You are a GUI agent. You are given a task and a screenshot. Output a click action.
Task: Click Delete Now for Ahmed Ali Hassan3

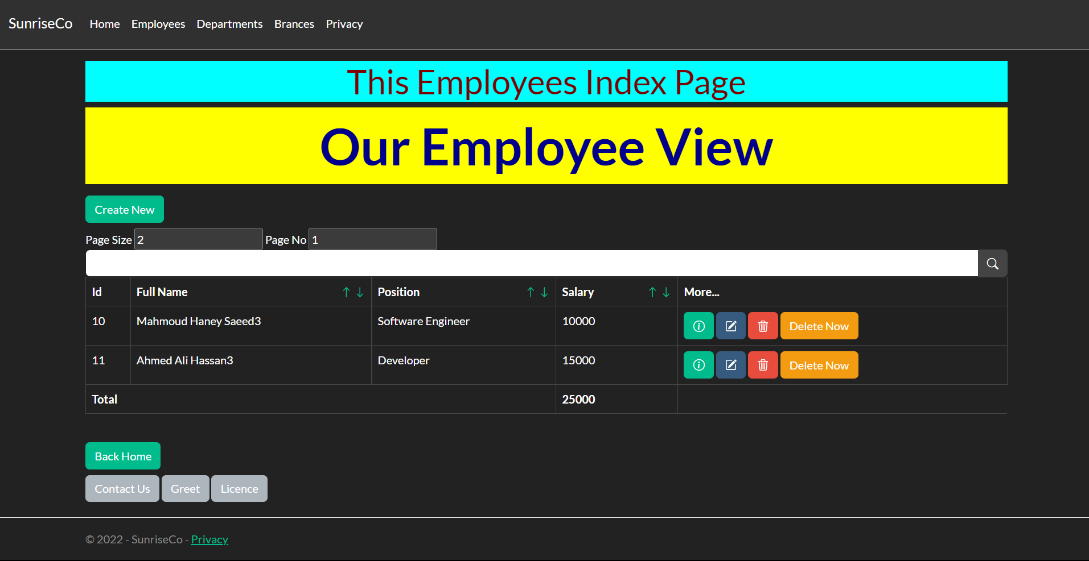819,365
